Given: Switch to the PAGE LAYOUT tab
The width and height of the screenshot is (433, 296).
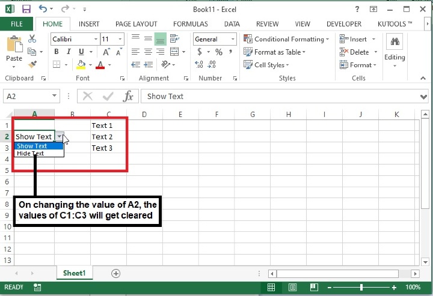Looking at the screenshot, I should 136,24.
